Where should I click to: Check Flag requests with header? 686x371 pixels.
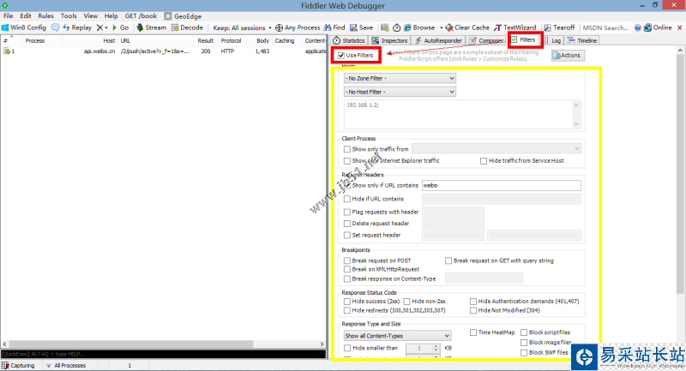pos(347,212)
